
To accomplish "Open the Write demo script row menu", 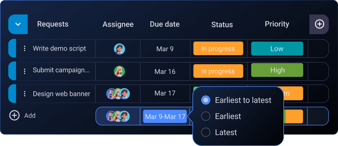I will (25, 49).
